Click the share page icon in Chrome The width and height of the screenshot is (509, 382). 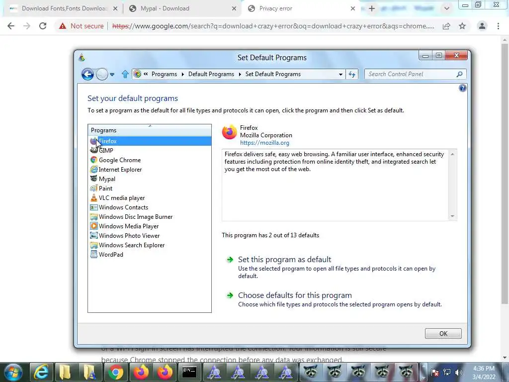coord(446,26)
